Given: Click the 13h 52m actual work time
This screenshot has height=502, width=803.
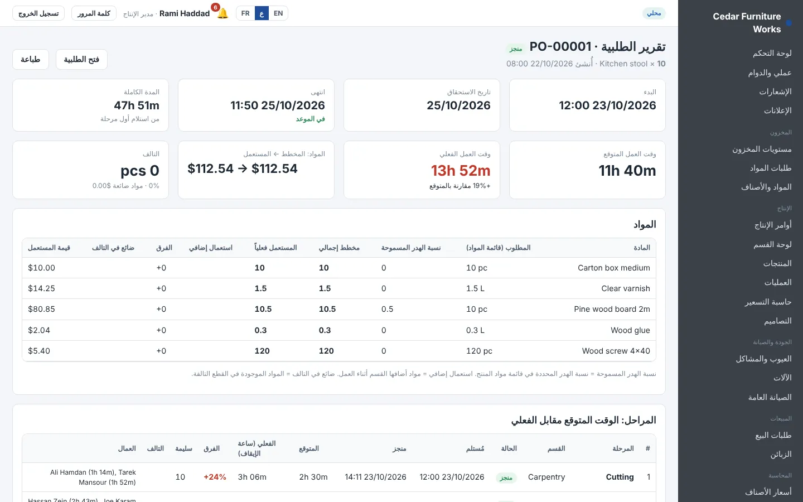Looking at the screenshot, I should 461,171.
